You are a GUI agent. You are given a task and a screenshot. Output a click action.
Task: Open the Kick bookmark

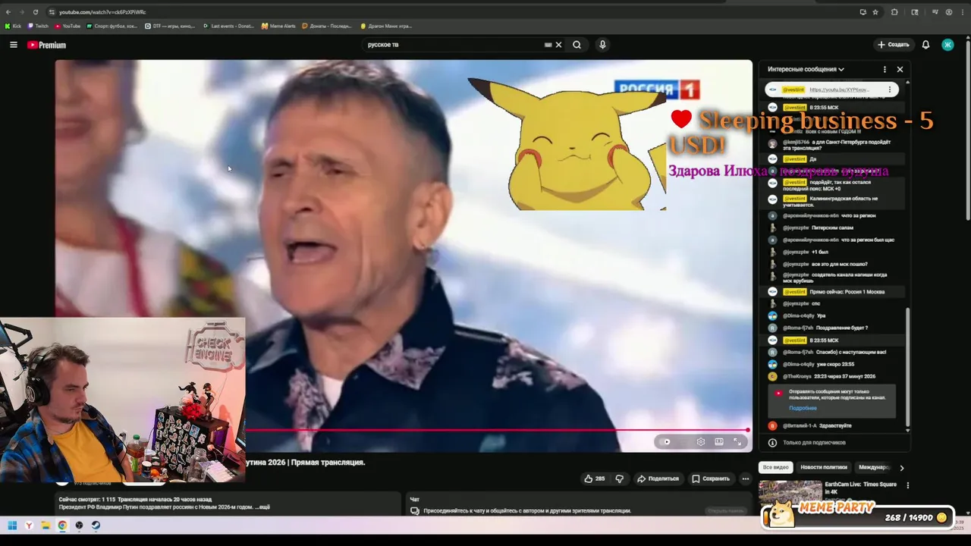pos(13,26)
